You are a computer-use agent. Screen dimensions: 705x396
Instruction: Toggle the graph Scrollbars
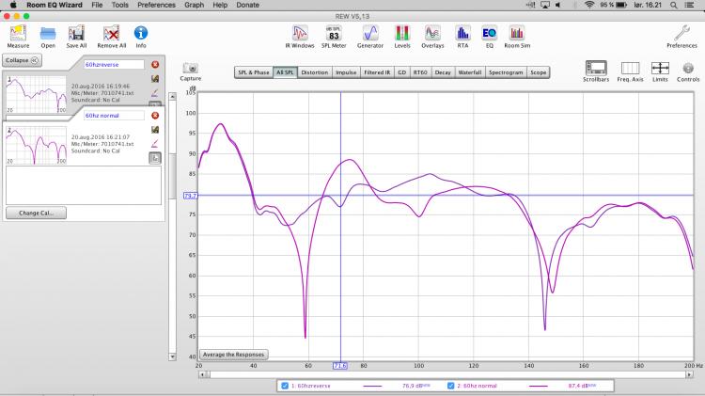click(x=597, y=70)
